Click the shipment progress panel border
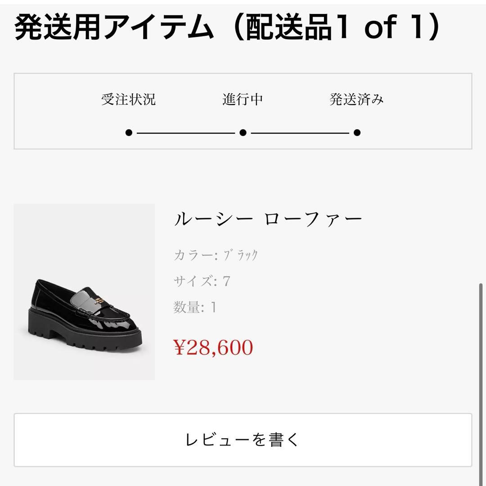The height and width of the screenshot is (486, 486). [243, 73]
